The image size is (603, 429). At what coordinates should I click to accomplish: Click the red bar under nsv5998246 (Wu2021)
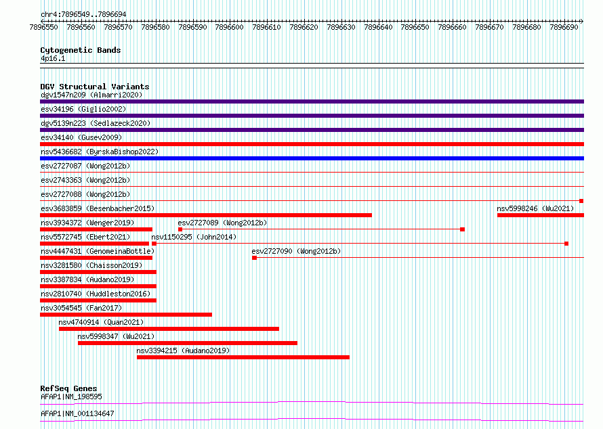click(541, 215)
